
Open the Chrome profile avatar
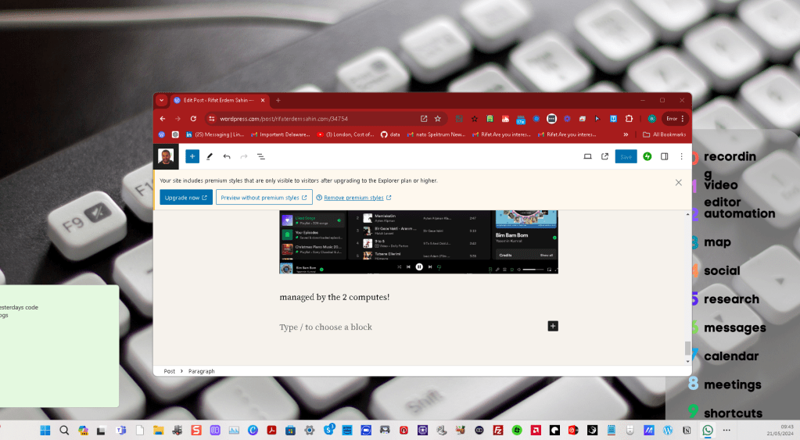pos(651,119)
